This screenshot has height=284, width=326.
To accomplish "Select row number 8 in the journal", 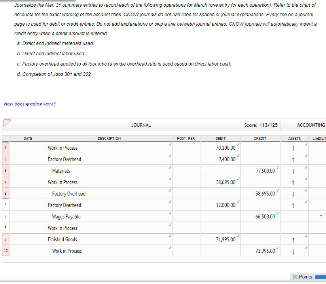I will (x=6, y=228).
